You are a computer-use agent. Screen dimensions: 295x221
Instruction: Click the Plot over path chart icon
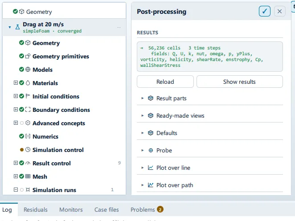coord(151,185)
